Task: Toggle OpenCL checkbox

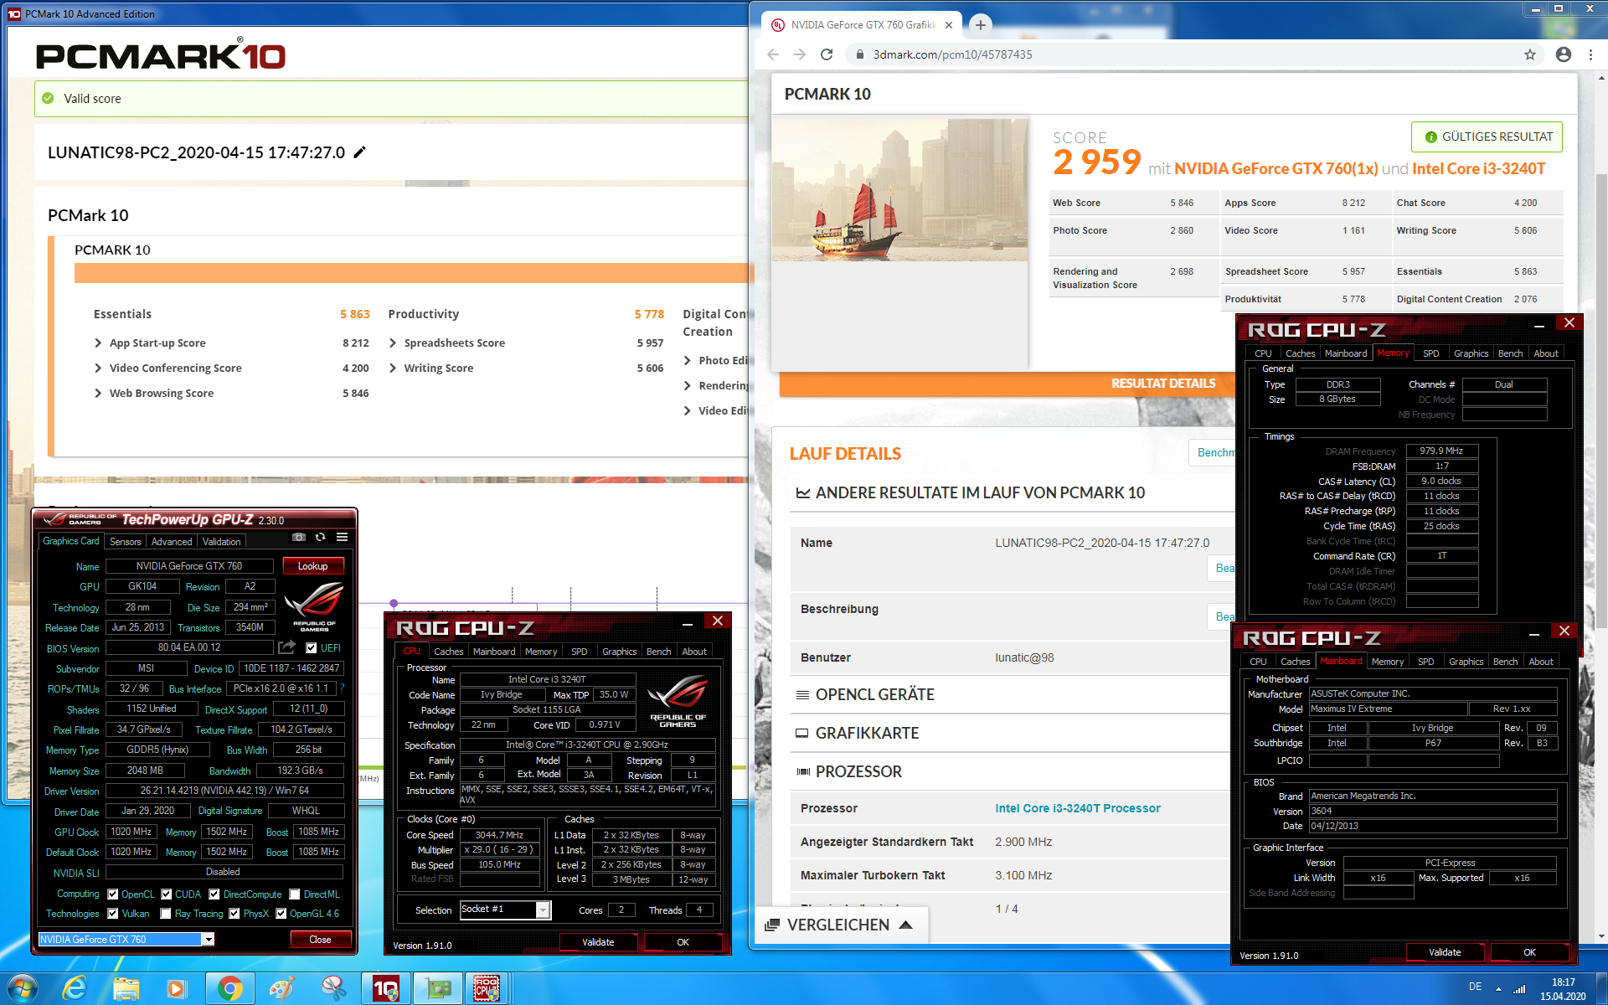Action: tap(113, 894)
